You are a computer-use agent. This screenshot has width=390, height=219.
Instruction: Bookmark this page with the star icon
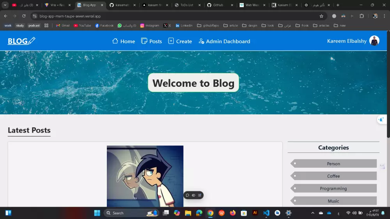(x=321, y=16)
